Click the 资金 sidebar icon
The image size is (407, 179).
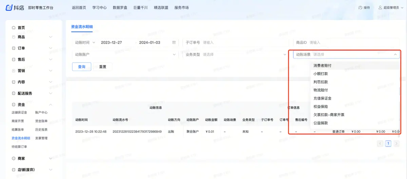point(14,105)
